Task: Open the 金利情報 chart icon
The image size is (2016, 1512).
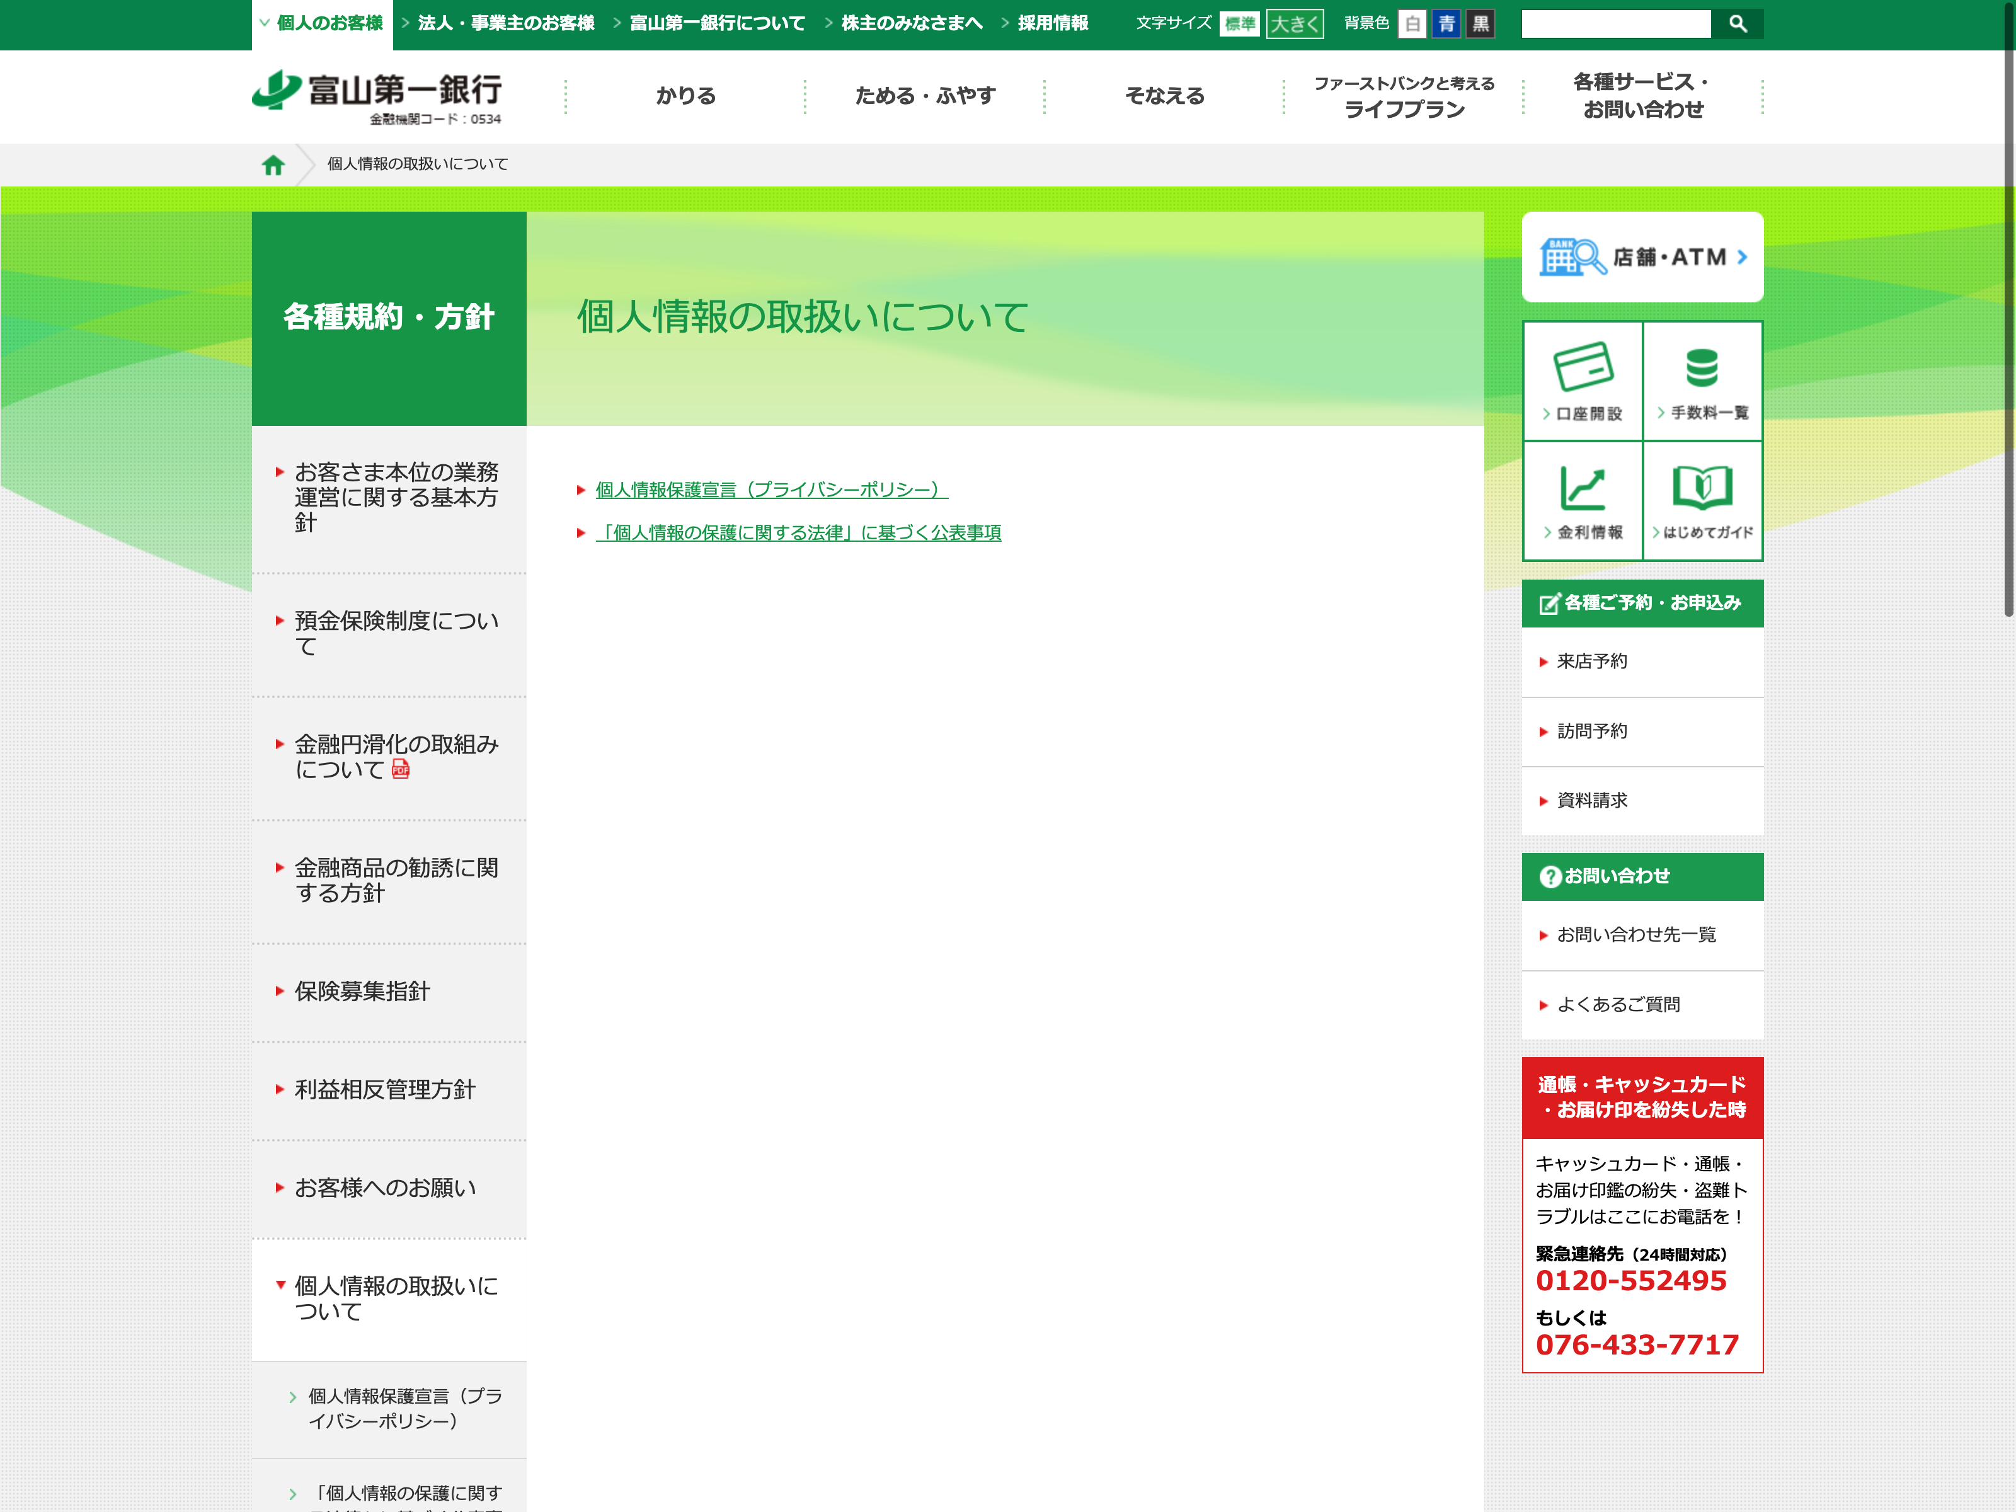Action: [x=1583, y=488]
